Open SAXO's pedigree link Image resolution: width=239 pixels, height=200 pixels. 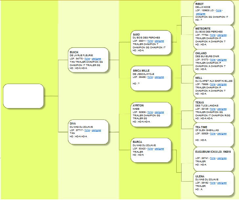pyautogui.click(x=159, y=41)
